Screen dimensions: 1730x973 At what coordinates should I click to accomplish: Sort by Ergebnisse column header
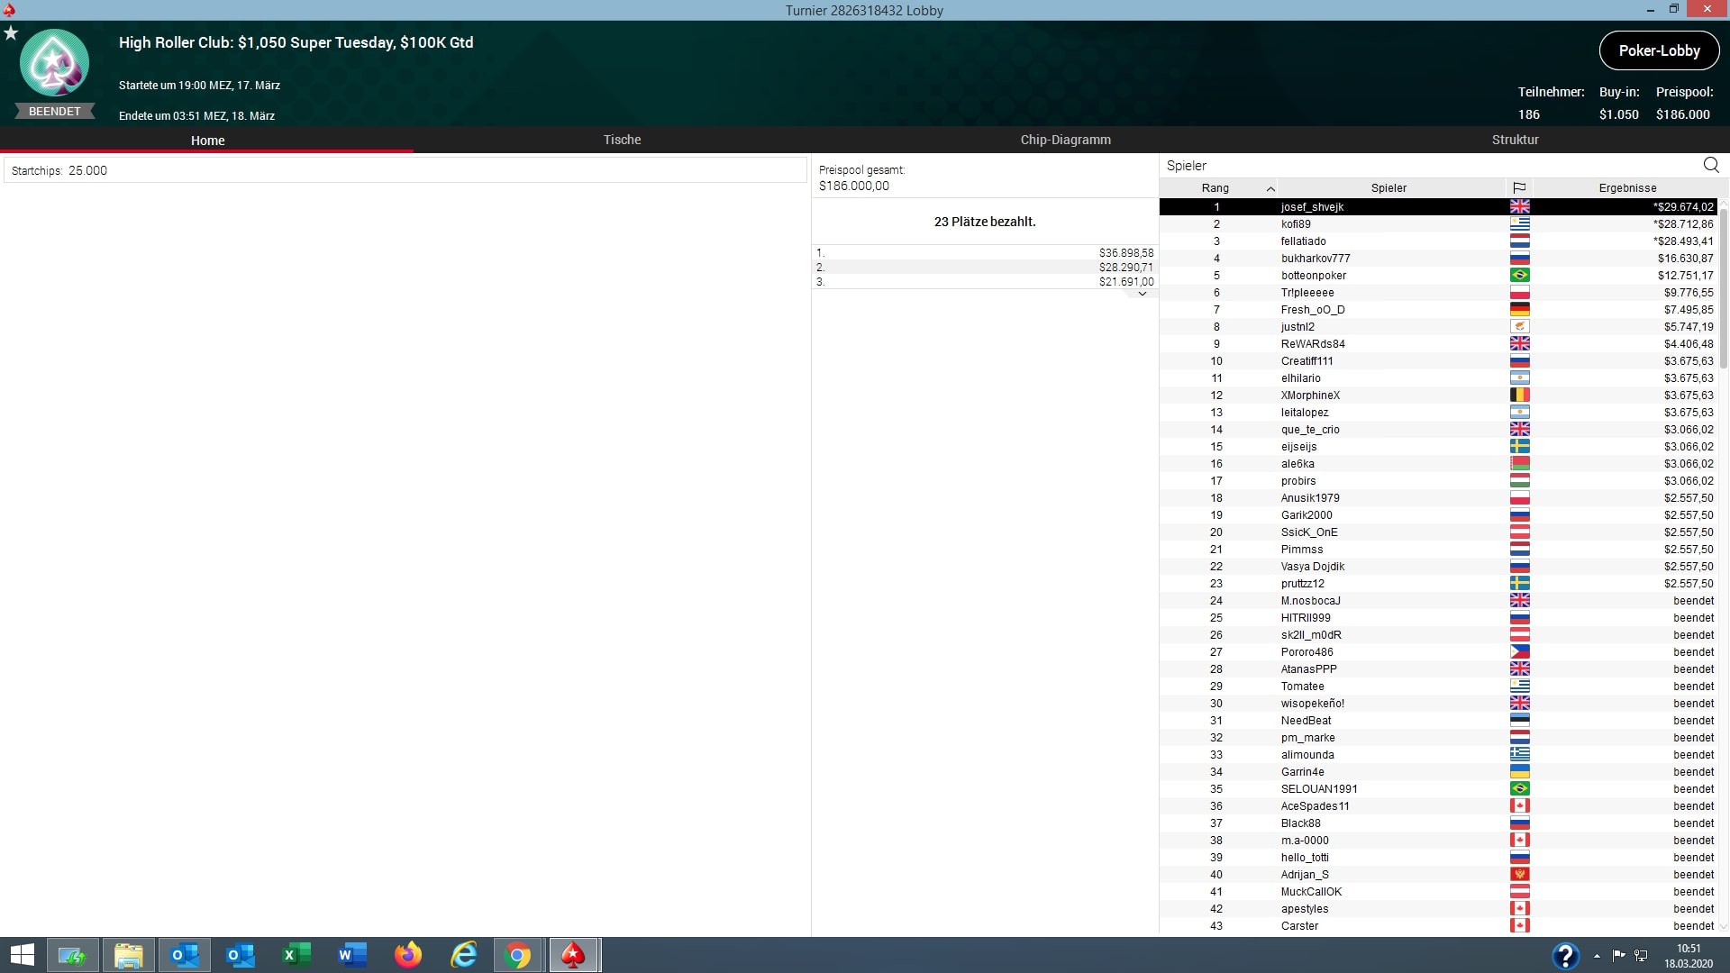(x=1626, y=188)
